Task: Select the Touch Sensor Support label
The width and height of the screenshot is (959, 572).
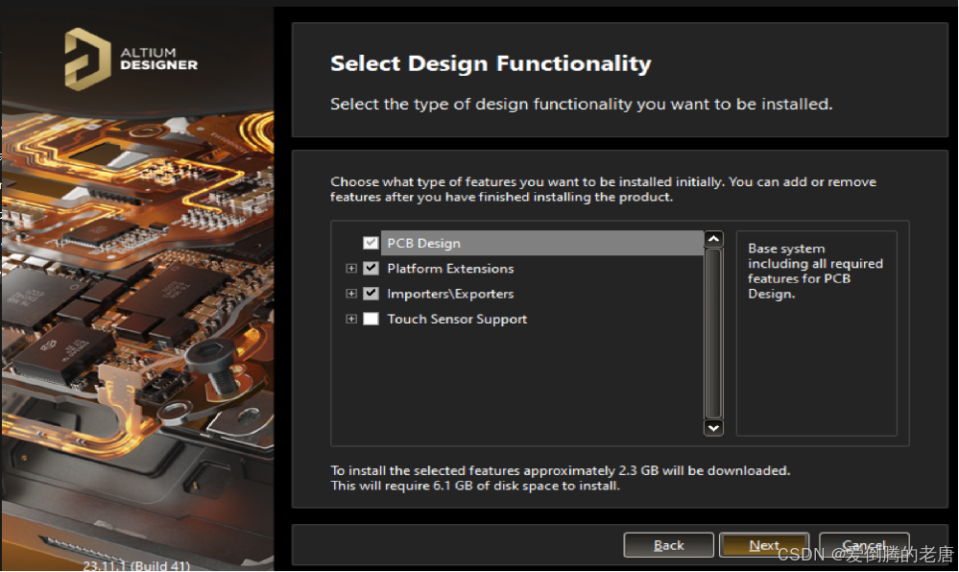Action: [457, 319]
